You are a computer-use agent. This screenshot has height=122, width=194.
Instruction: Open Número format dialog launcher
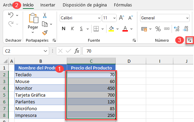190,40
